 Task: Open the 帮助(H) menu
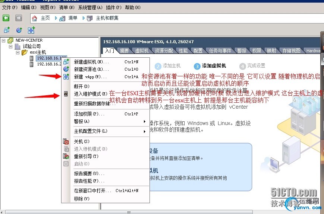coord(133,7)
